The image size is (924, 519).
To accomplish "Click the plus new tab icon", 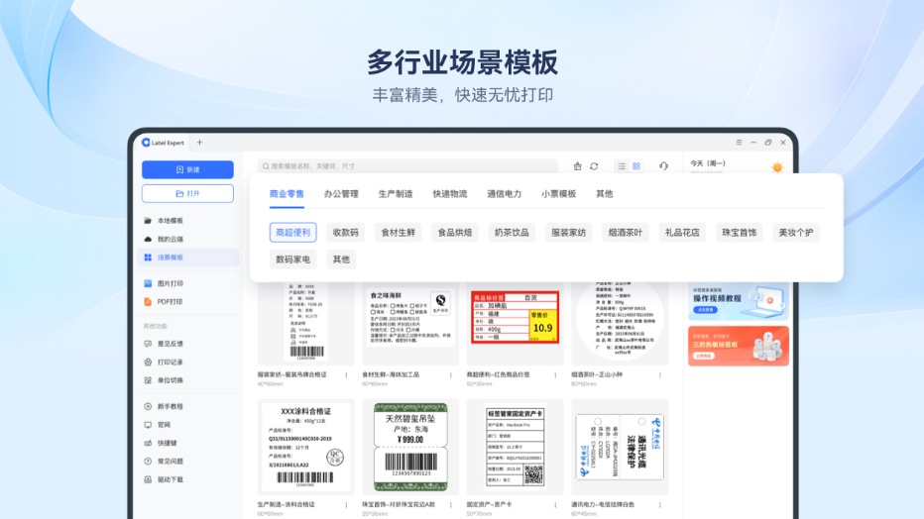I will click(199, 143).
